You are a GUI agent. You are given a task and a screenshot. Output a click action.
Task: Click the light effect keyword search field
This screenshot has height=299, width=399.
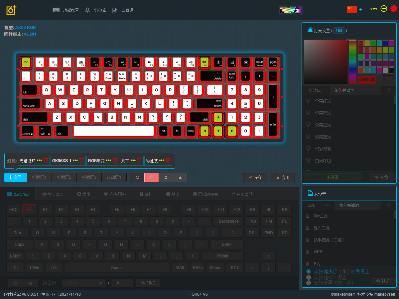355,90
